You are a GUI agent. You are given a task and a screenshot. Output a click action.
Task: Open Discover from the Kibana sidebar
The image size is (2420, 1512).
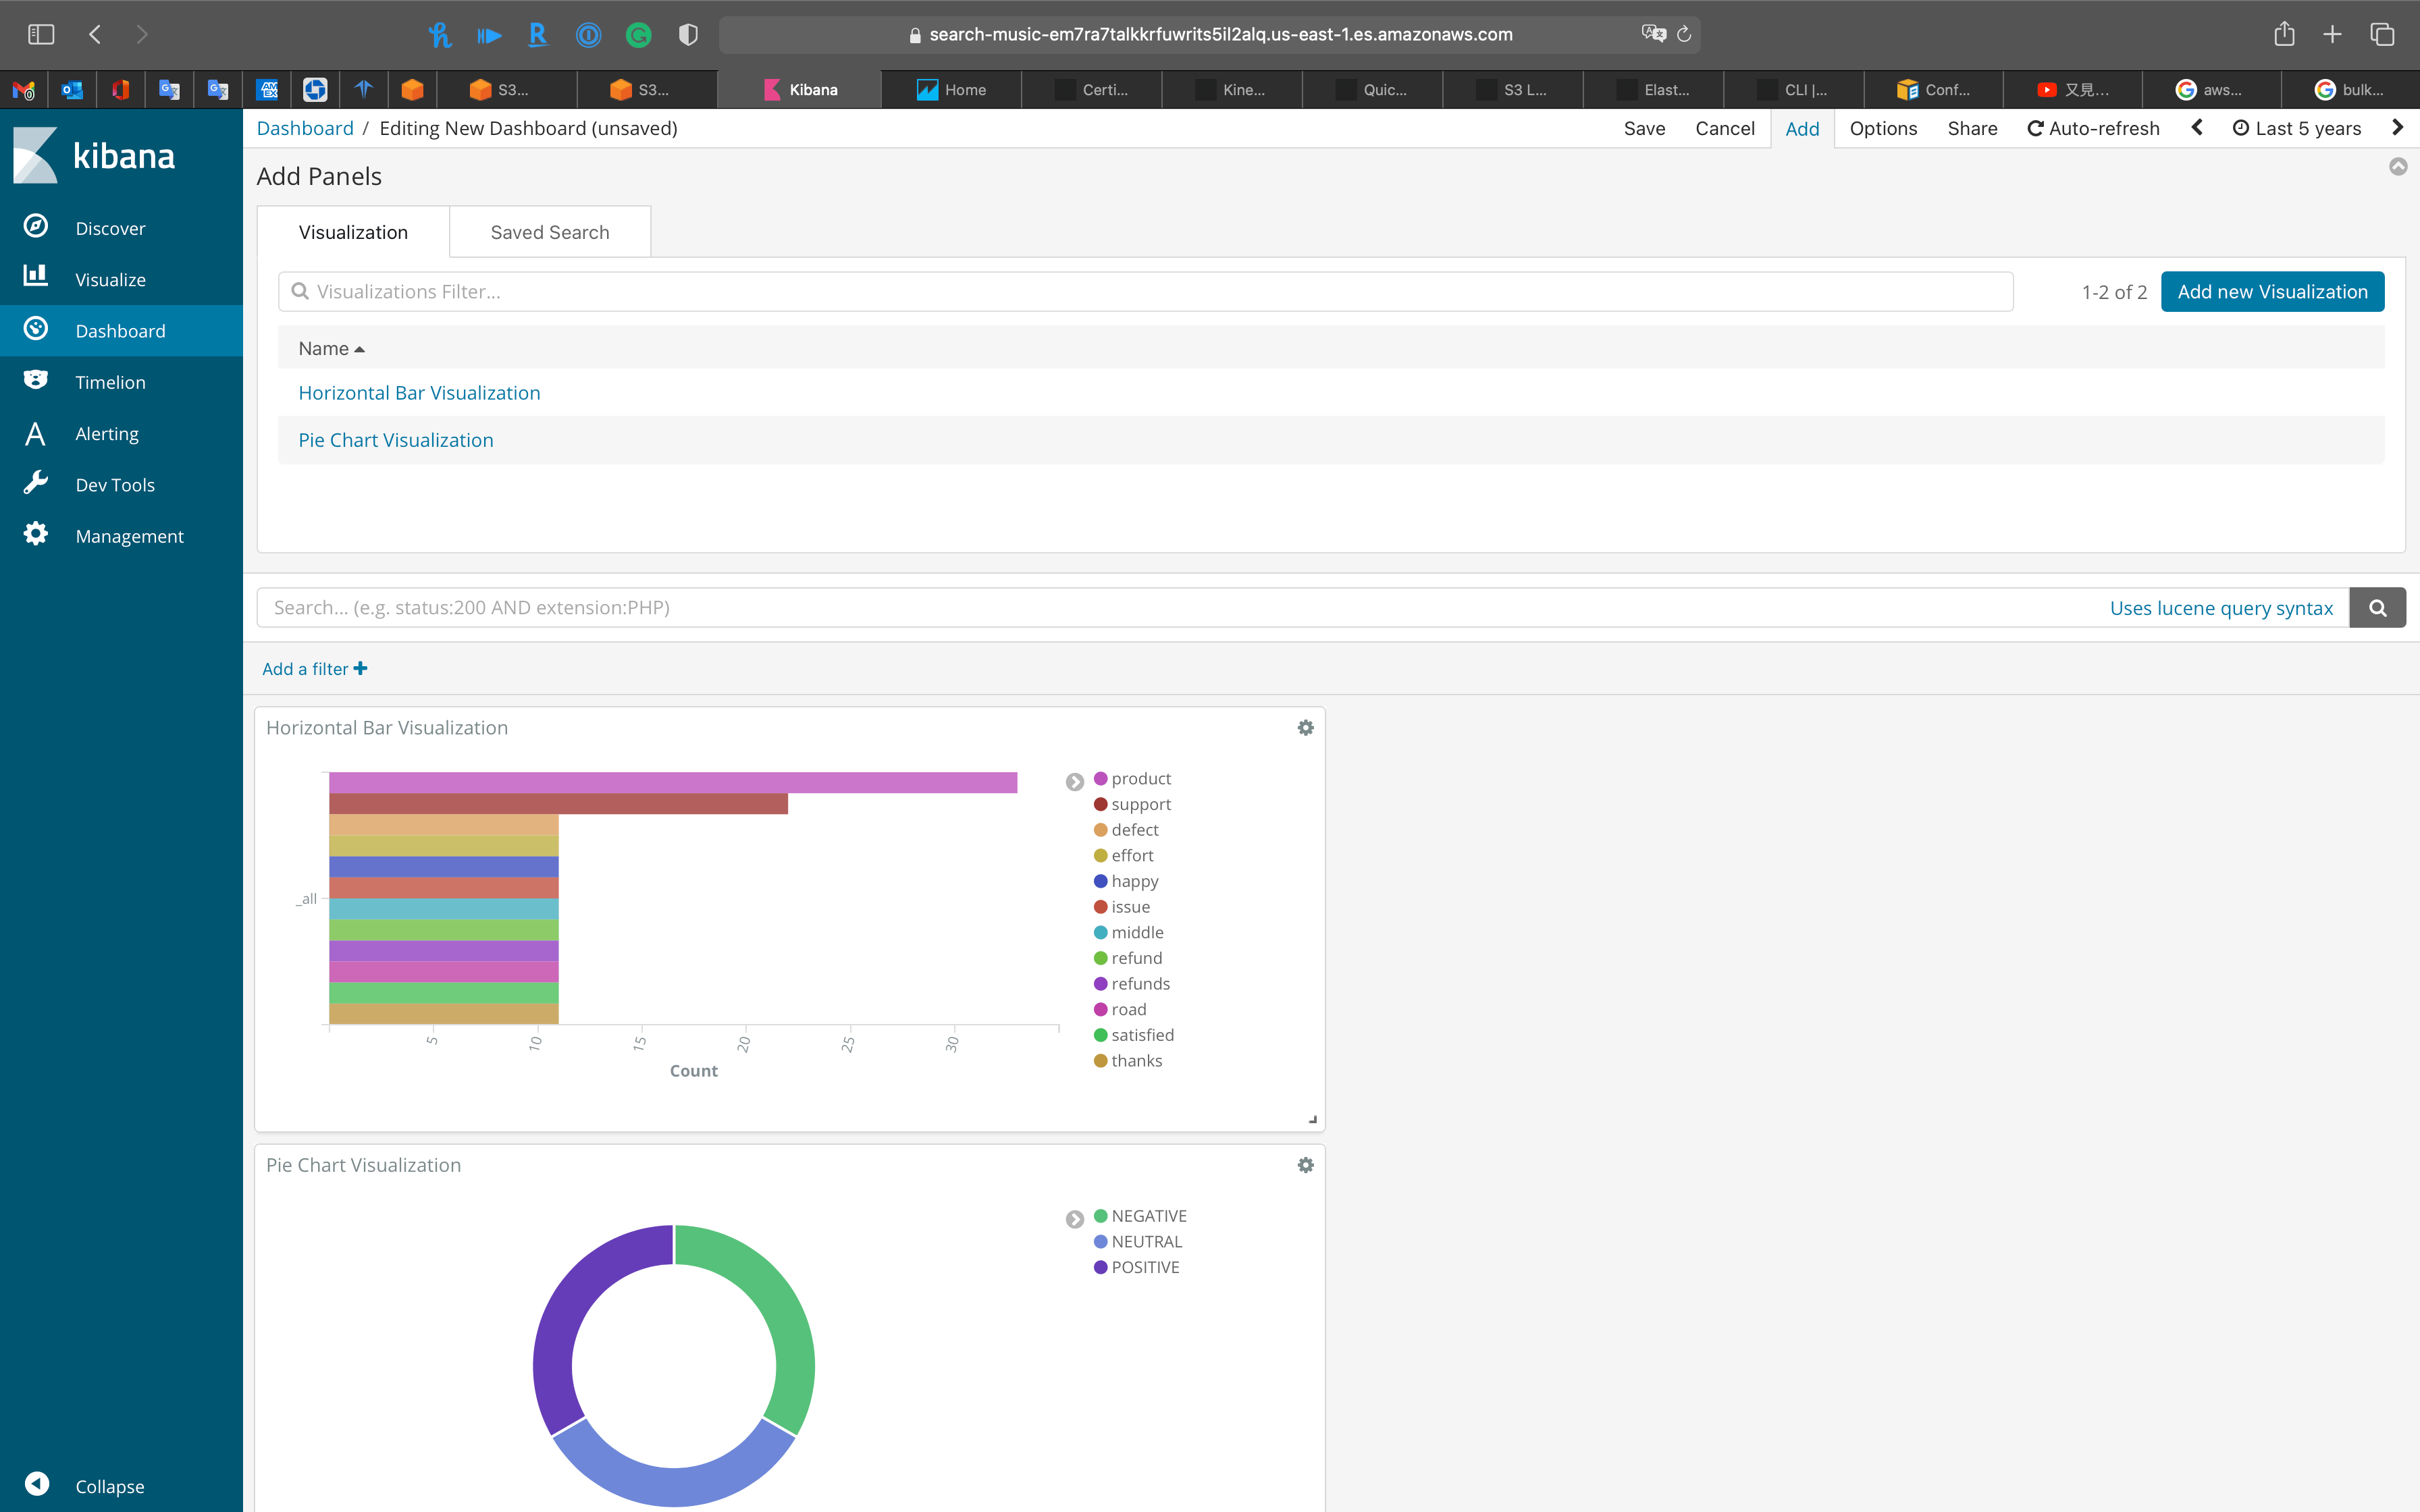coord(110,227)
